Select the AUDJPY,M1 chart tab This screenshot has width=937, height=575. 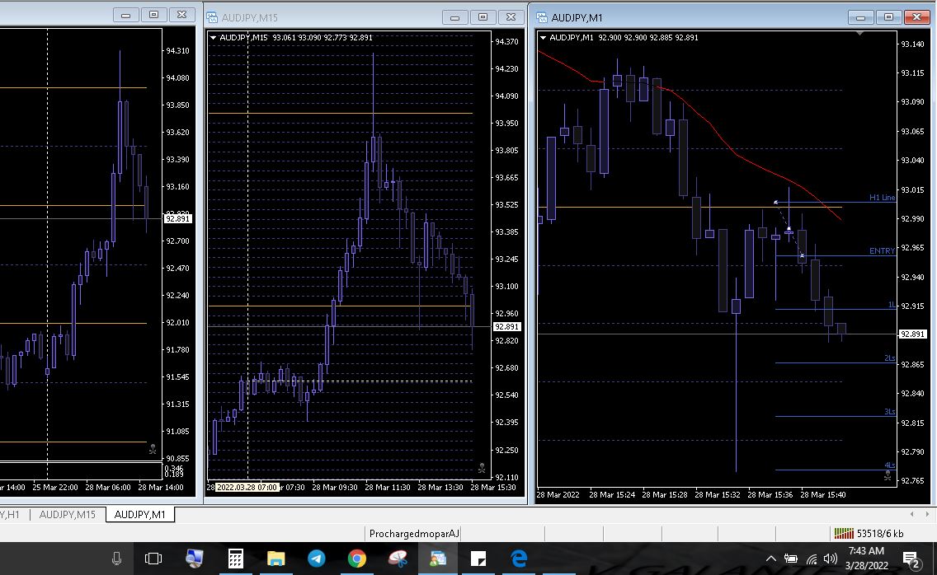140,514
